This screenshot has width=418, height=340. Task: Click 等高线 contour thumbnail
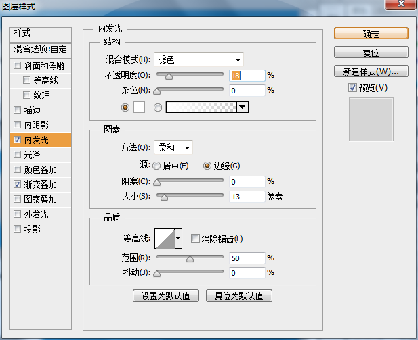165,239
